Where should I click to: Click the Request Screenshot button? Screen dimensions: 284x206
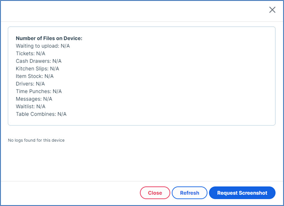coord(242,193)
